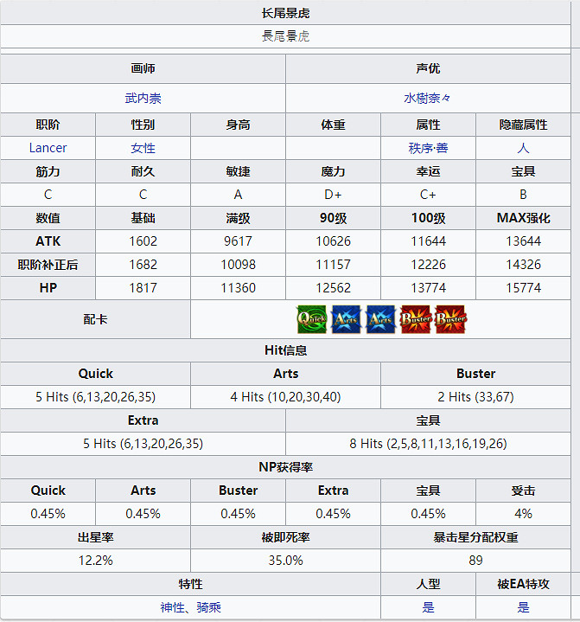
Task: Click the 100级 column header
Action: (x=428, y=218)
